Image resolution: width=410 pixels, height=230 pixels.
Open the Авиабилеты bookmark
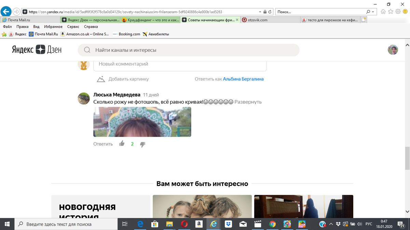[156, 34]
